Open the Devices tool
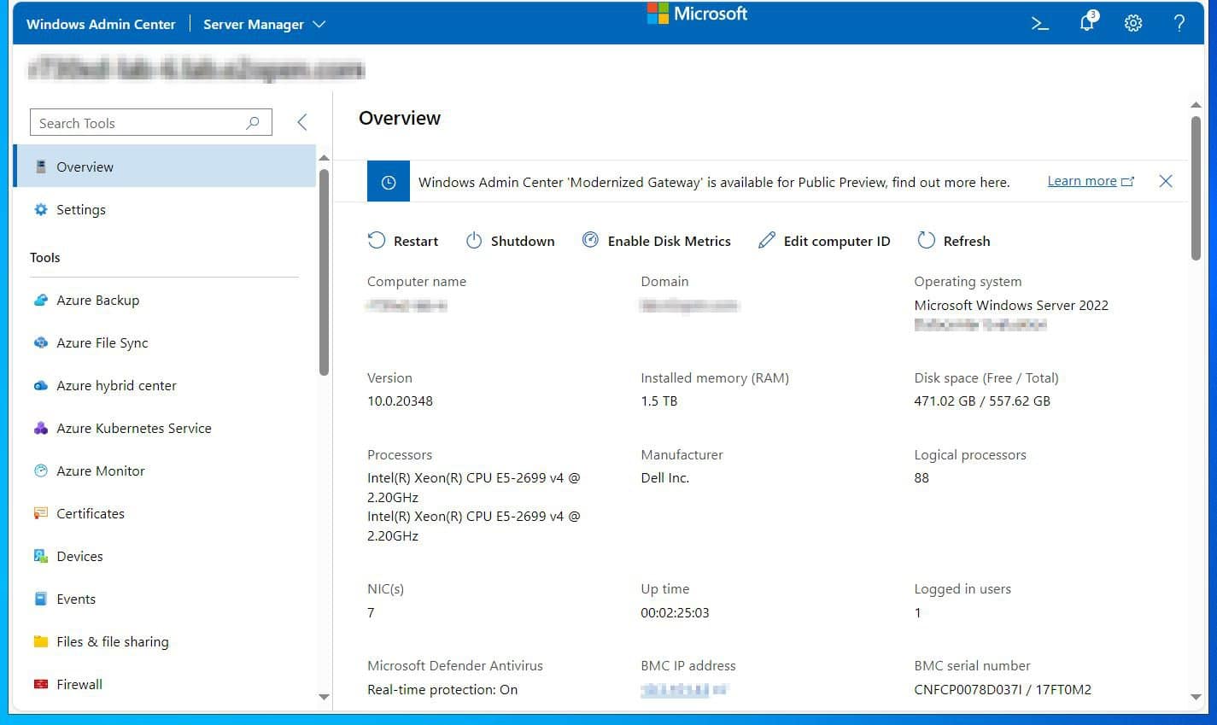 pos(79,556)
